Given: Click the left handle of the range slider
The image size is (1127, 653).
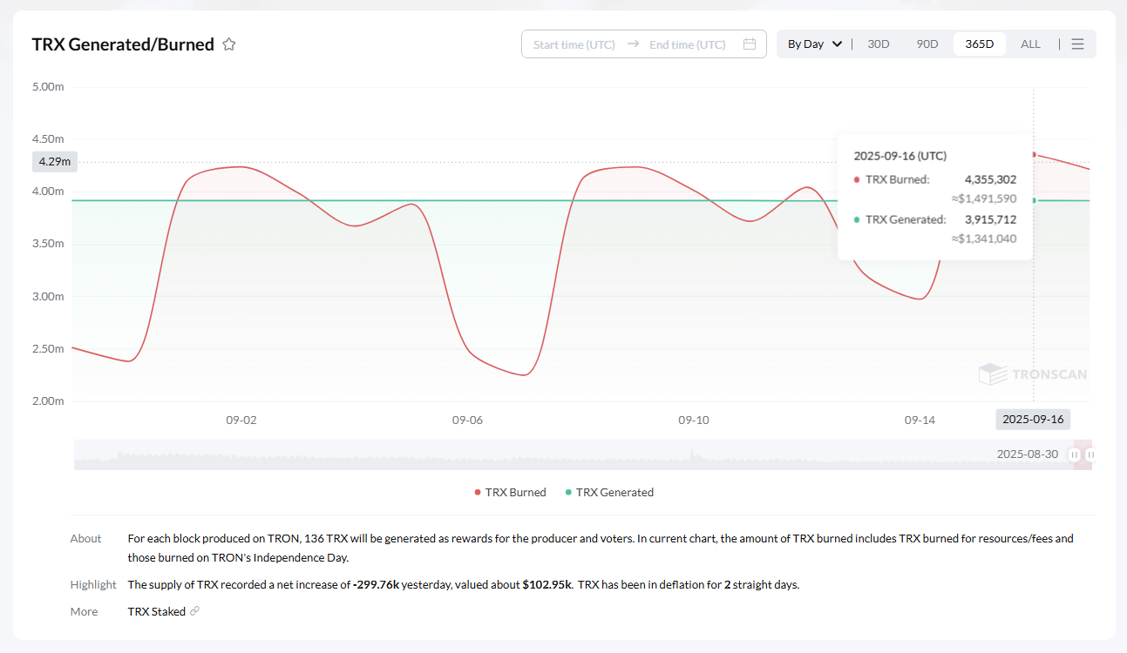Looking at the screenshot, I should click(1075, 454).
